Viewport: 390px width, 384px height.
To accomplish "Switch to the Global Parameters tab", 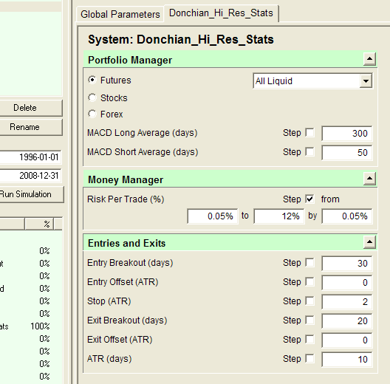I will tap(120, 14).
